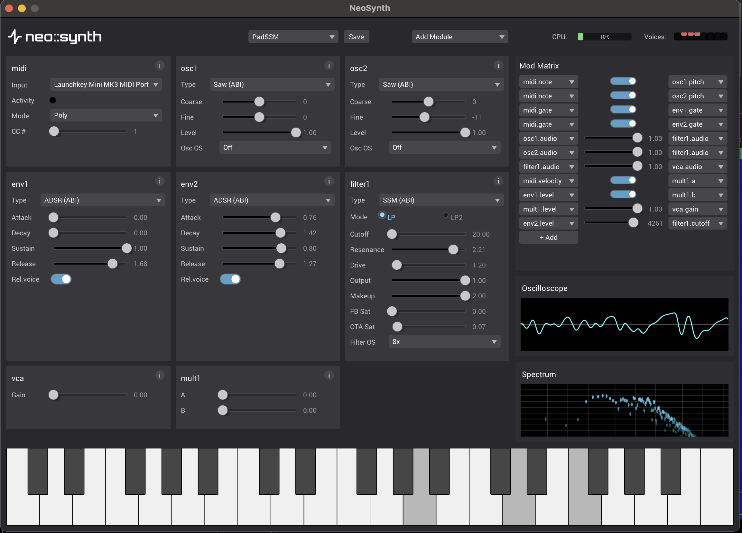Screen dimensions: 742x533
Task: Open the Filter OS 8x dropdown
Action: click(x=444, y=342)
